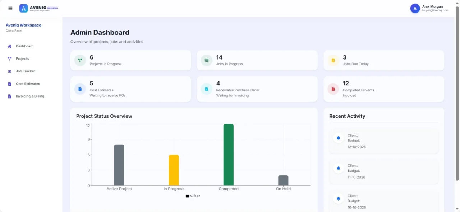Click the Receivable Purchase Order icon

(x=206, y=89)
